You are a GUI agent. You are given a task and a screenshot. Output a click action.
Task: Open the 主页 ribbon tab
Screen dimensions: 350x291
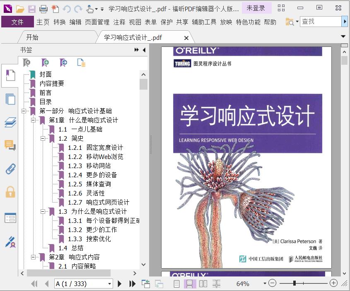coord(43,22)
